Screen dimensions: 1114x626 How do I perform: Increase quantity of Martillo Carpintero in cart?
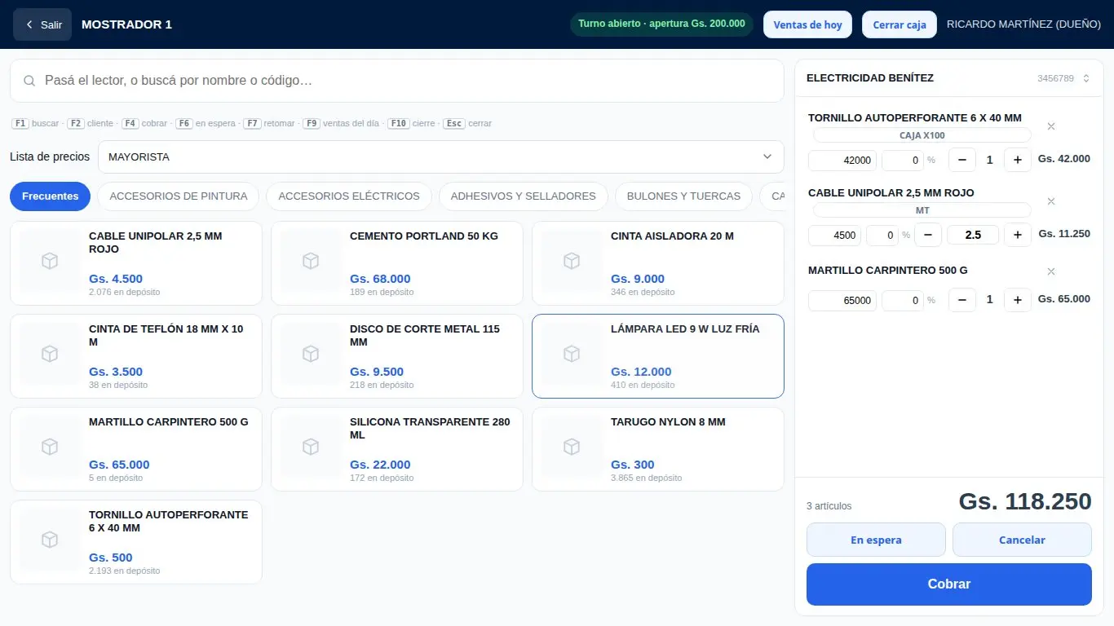[x=1017, y=300]
